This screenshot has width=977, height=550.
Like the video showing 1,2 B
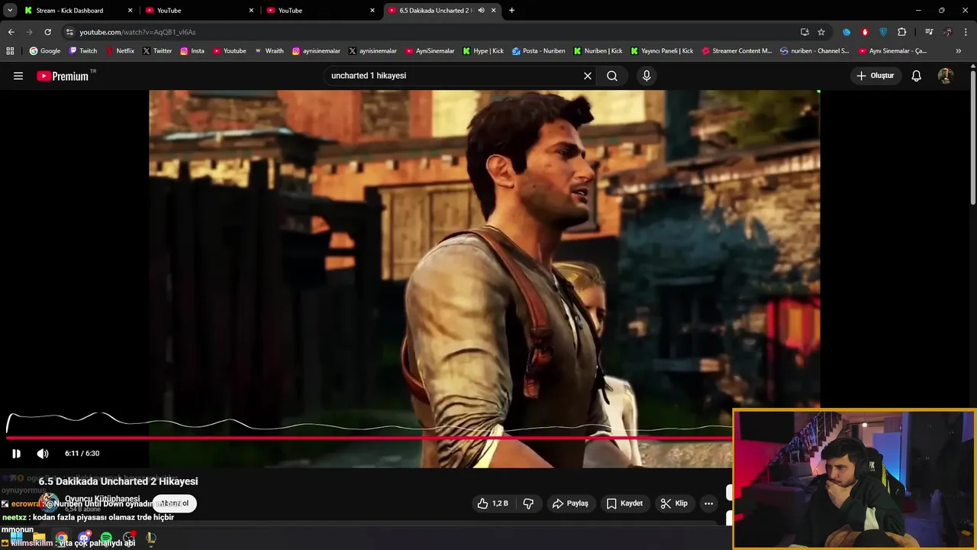tap(493, 503)
